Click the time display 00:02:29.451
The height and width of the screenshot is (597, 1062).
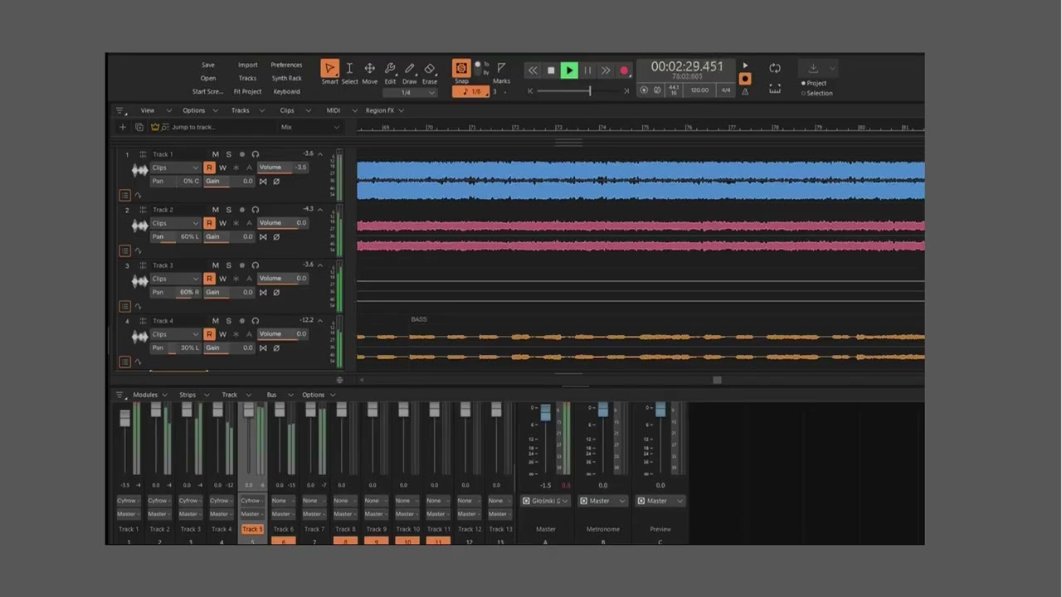click(x=687, y=66)
